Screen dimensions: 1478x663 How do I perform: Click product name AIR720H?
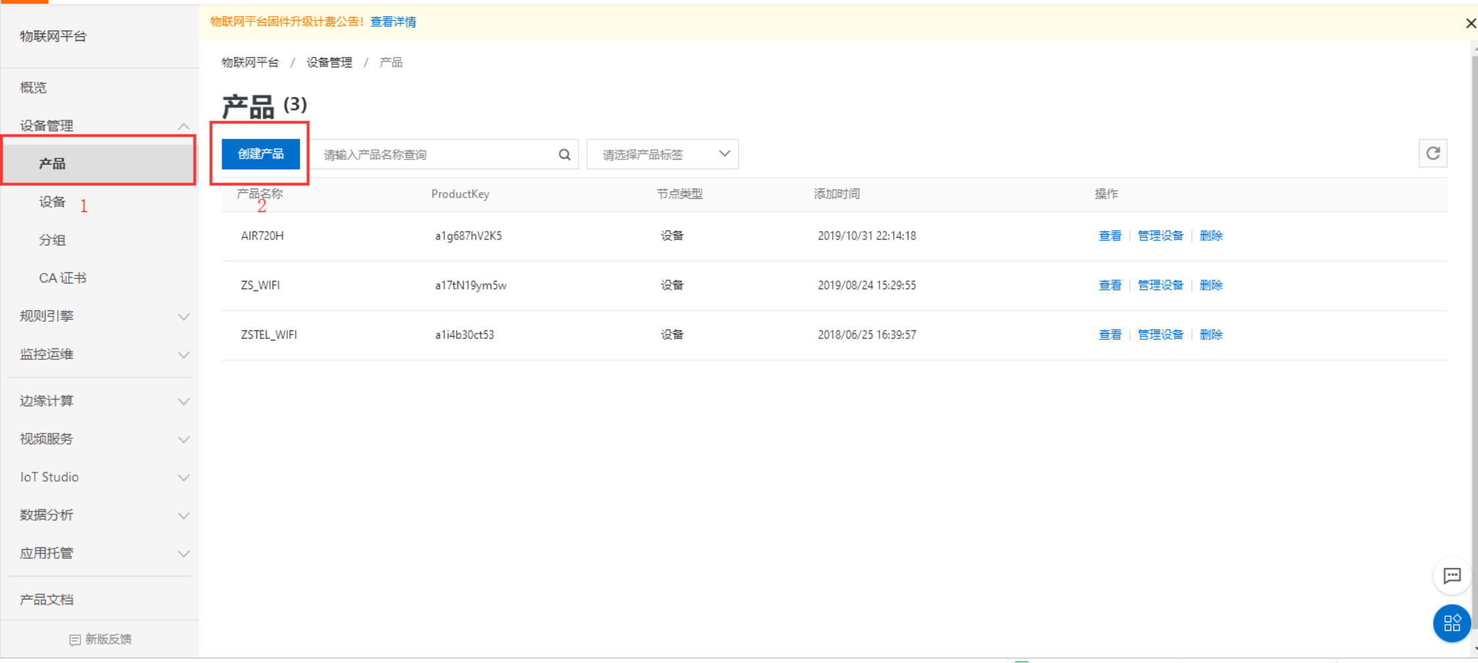(x=262, y=236)
